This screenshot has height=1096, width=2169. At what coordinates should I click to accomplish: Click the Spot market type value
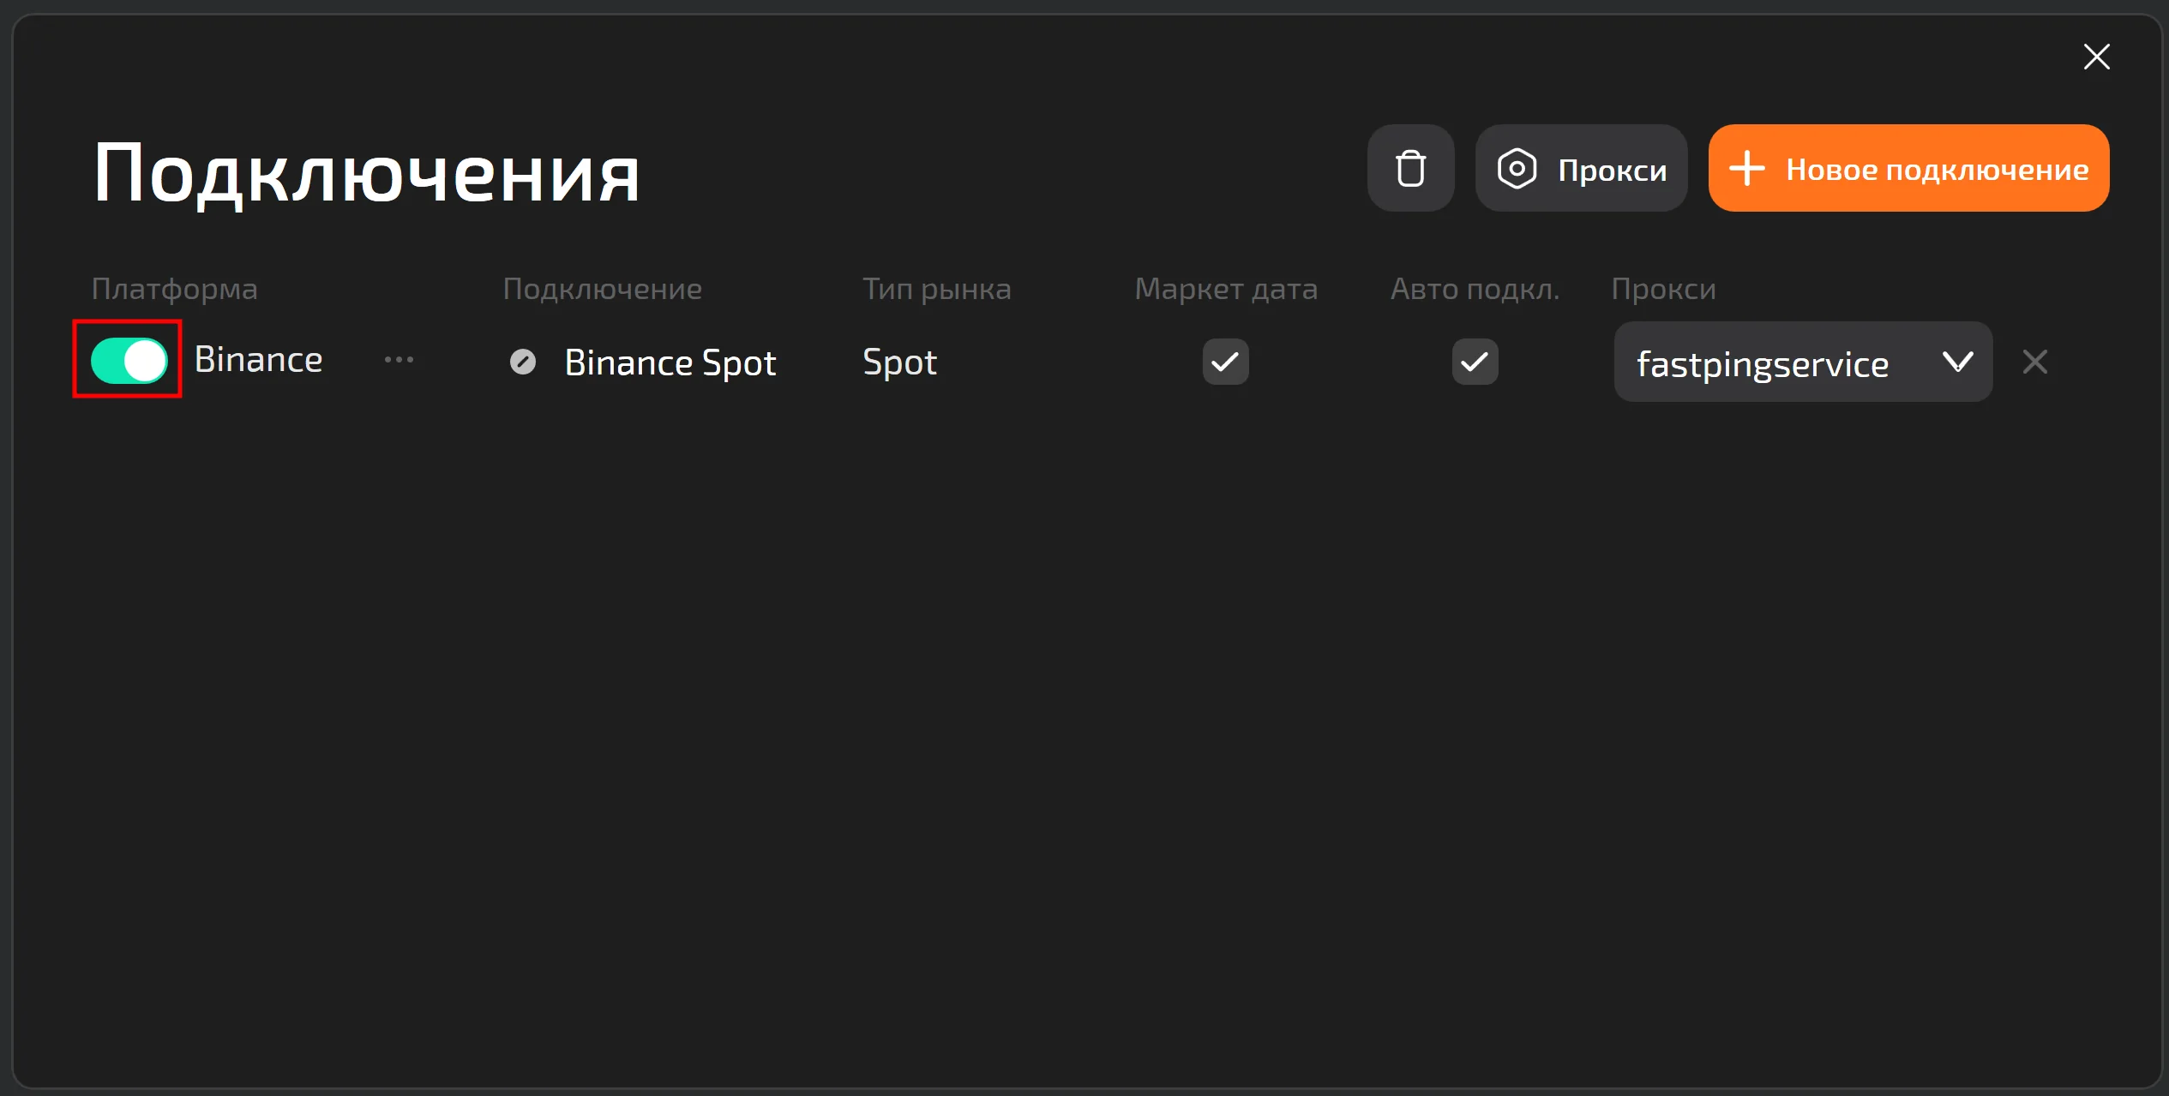(x=899, y=362)
